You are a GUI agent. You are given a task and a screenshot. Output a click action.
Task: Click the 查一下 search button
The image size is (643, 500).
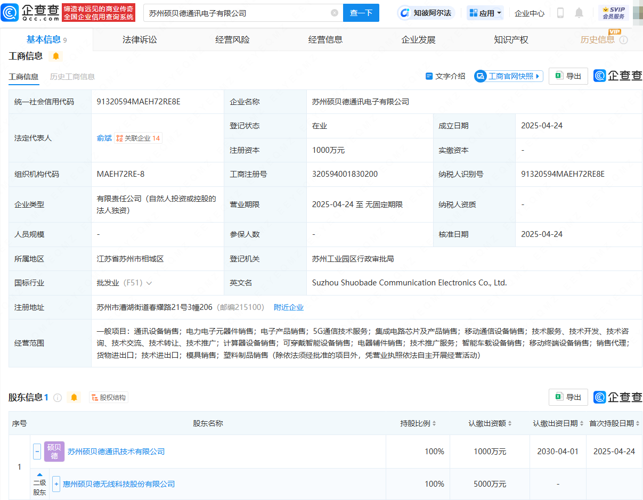(x=361, y=13)
